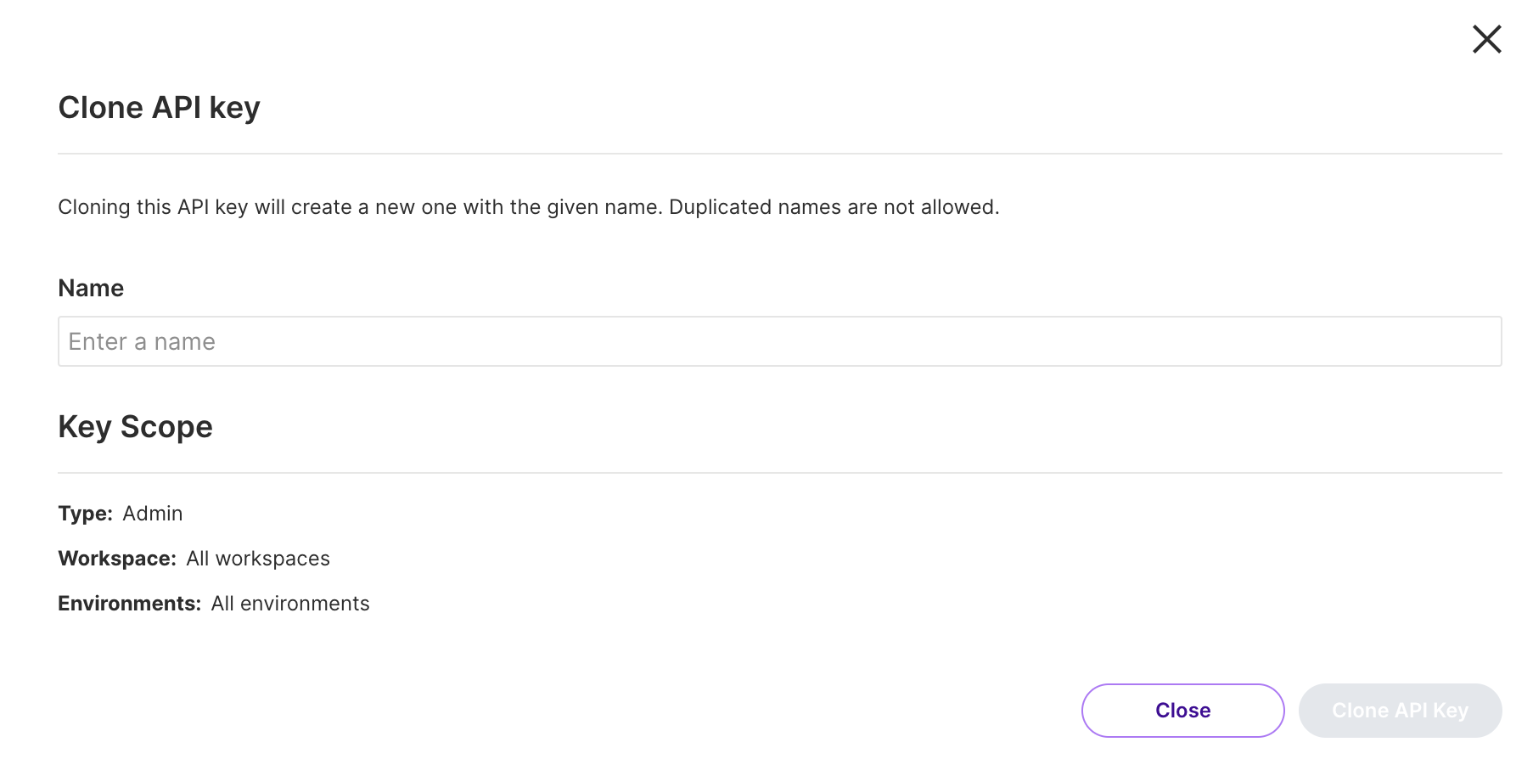The width and height of the screenshot is (1533, 759).
Task: Click the word 'Key' in Key Scope heading
Action: (x=85, y=427)
